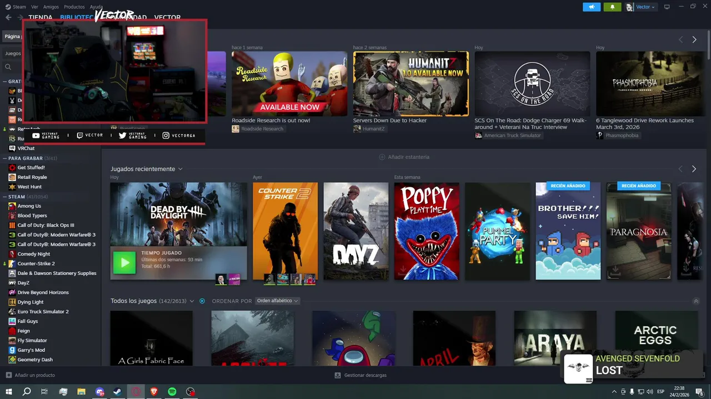This screenshot has height=399, width=711.
Task: Show previous news items arrow
Action: point(680,40)
